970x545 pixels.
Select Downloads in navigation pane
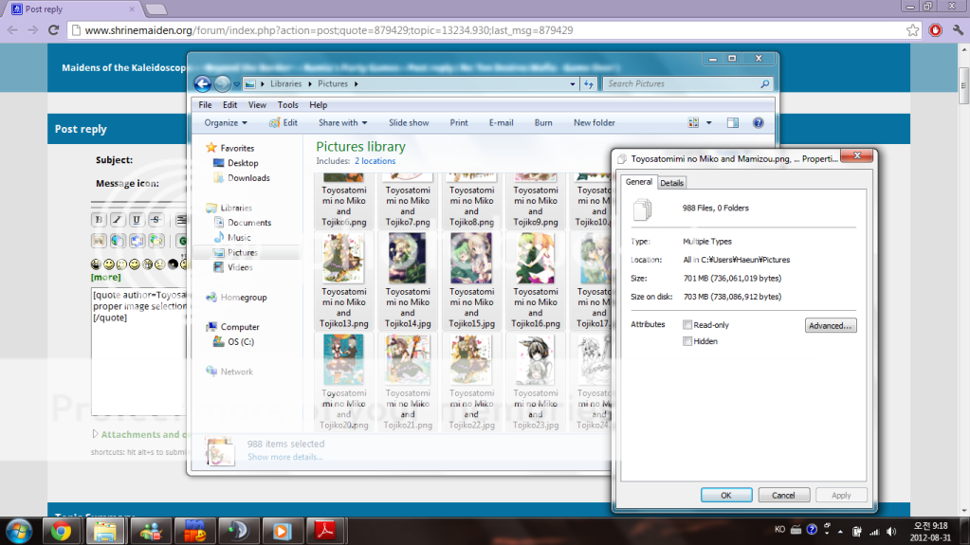tap(248, 177)
